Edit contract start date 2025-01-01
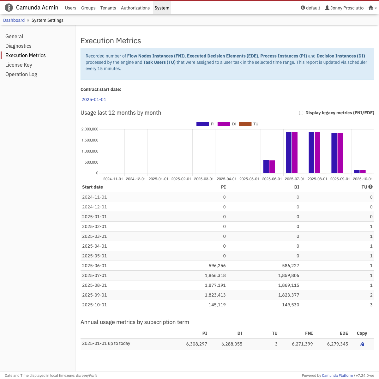Image resolution: width=379 pixels, height=379 pixels. 94,99
